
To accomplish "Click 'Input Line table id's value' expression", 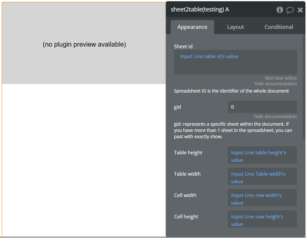I will pyautogui.click(x=209, y=56).
